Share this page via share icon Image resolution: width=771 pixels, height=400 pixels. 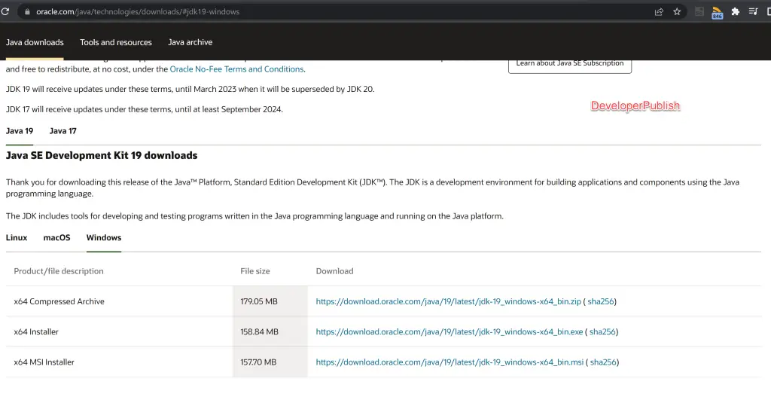point(659,12)
